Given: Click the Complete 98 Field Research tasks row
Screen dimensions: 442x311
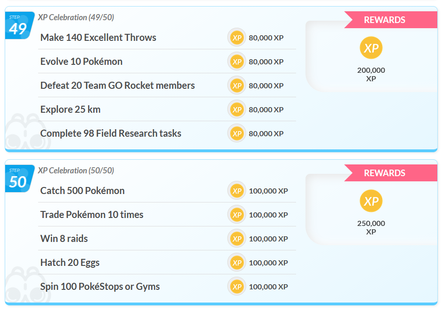Looking at the screenshot, I should (x=167, y=133).
